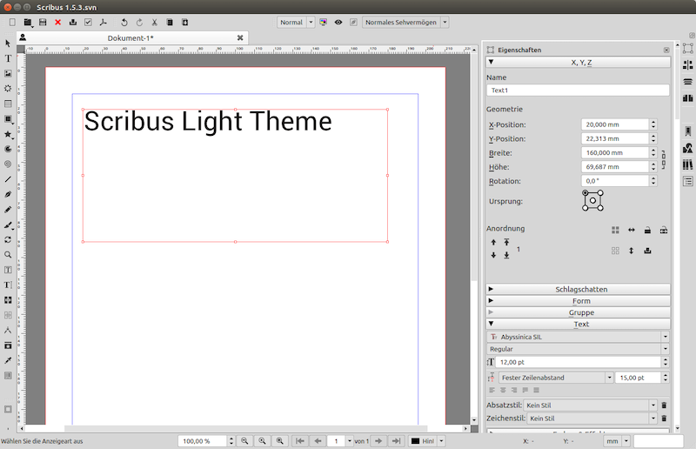Toggle the width-height proportion chain link

tap(664, 160)
